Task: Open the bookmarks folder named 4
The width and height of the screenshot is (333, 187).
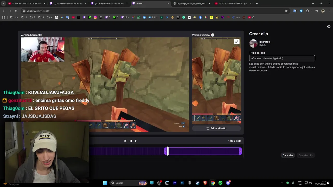Action: [x=50, y=17]
